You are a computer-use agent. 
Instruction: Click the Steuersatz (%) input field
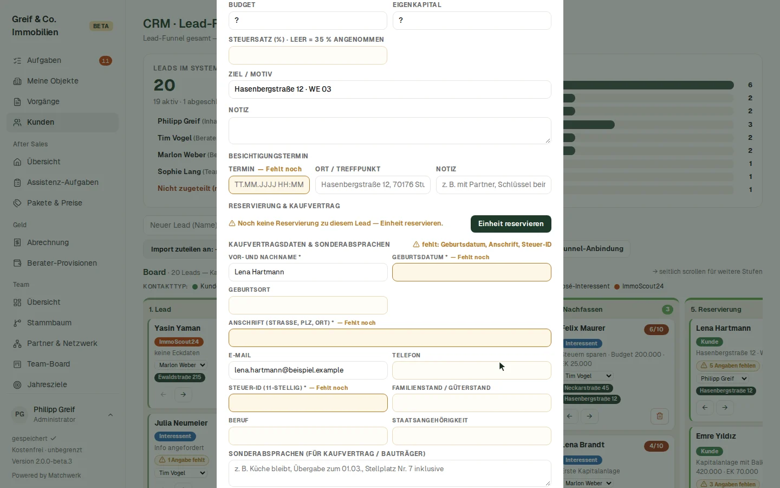point(308,55)
